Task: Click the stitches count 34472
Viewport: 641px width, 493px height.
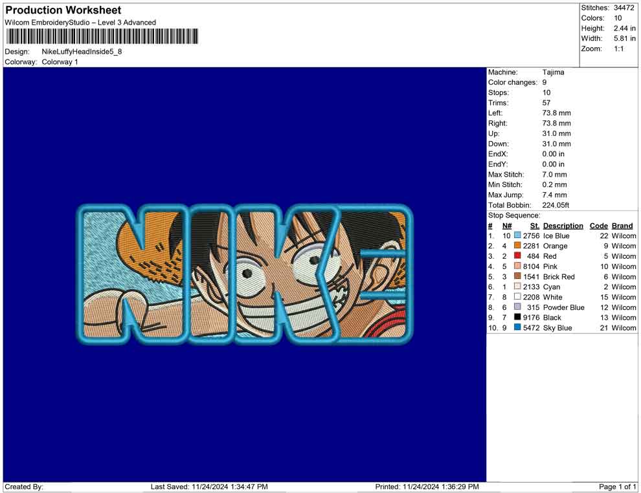Action: click(x=624, y=8)
